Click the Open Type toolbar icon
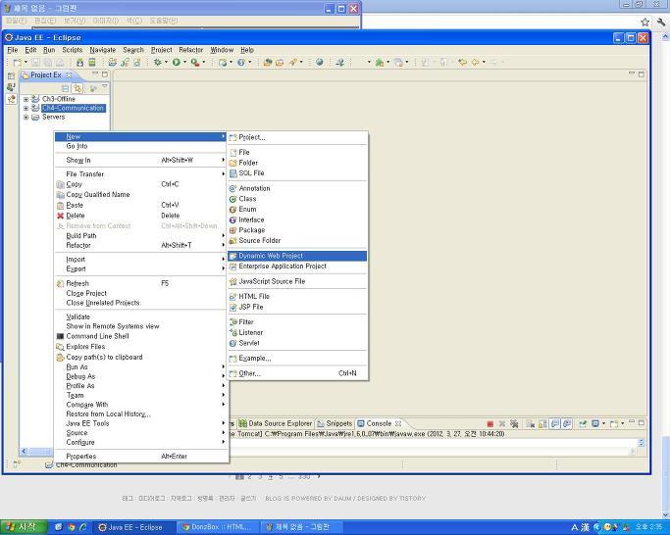Image resolution: width=670 pixels, height=535 pixels. [x=268, y=63]
